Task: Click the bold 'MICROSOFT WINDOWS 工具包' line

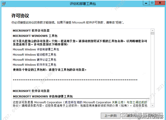Action: click(x=35, y=36)
